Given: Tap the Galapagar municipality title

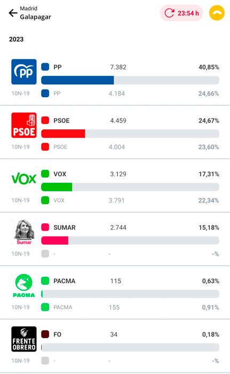Looking at the screenshot, I should [x=36, y=17].
